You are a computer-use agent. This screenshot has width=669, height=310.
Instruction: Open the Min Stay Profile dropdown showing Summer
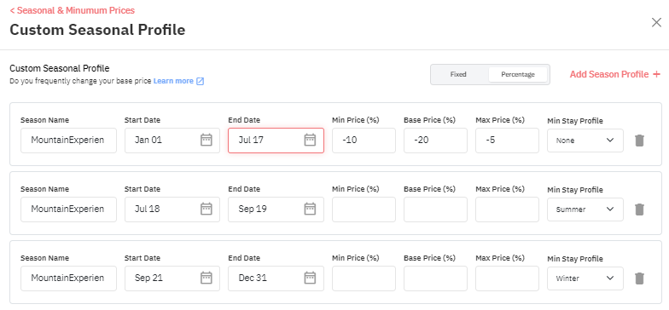[585, 210]
